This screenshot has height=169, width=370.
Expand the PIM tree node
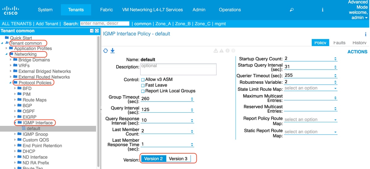click(x=15, y=94)
